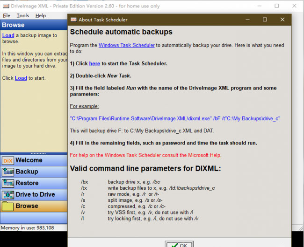This screenshot has height=247, width=304.
Task: Click the dotted splitter grip above Welcome
Action: (38, 153)
